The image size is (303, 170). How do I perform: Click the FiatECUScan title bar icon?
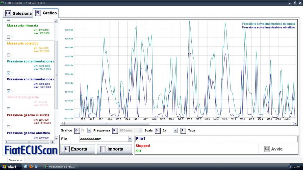point(2,3)
